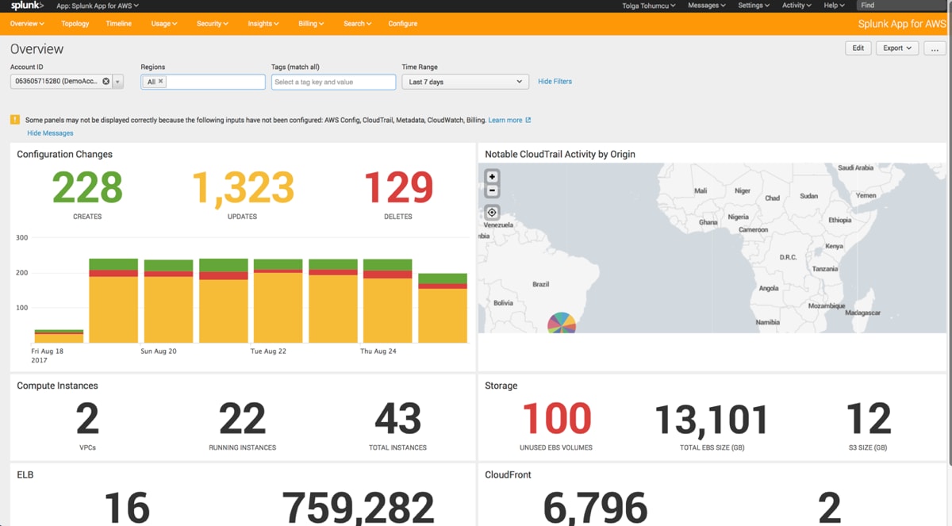Click the Tags key and value field
952x526 pixels.
point(333,82)
